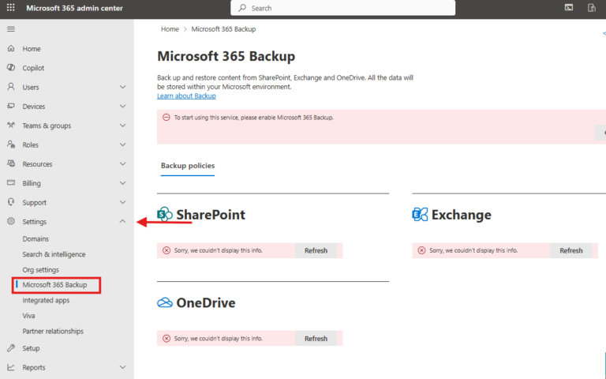The image size is (606, 379).
Task: Click the Devices icon in navigation
Action: (x=10, y=107)
